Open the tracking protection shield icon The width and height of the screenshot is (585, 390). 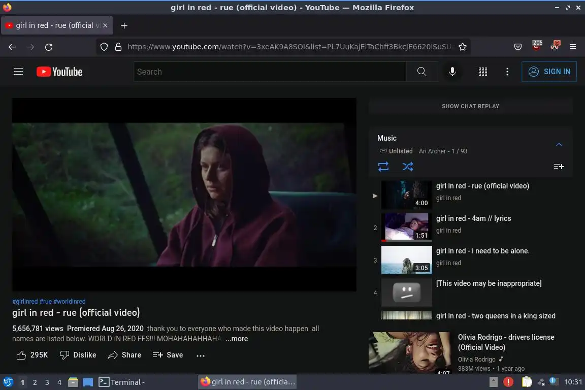(x=104, y=47)
